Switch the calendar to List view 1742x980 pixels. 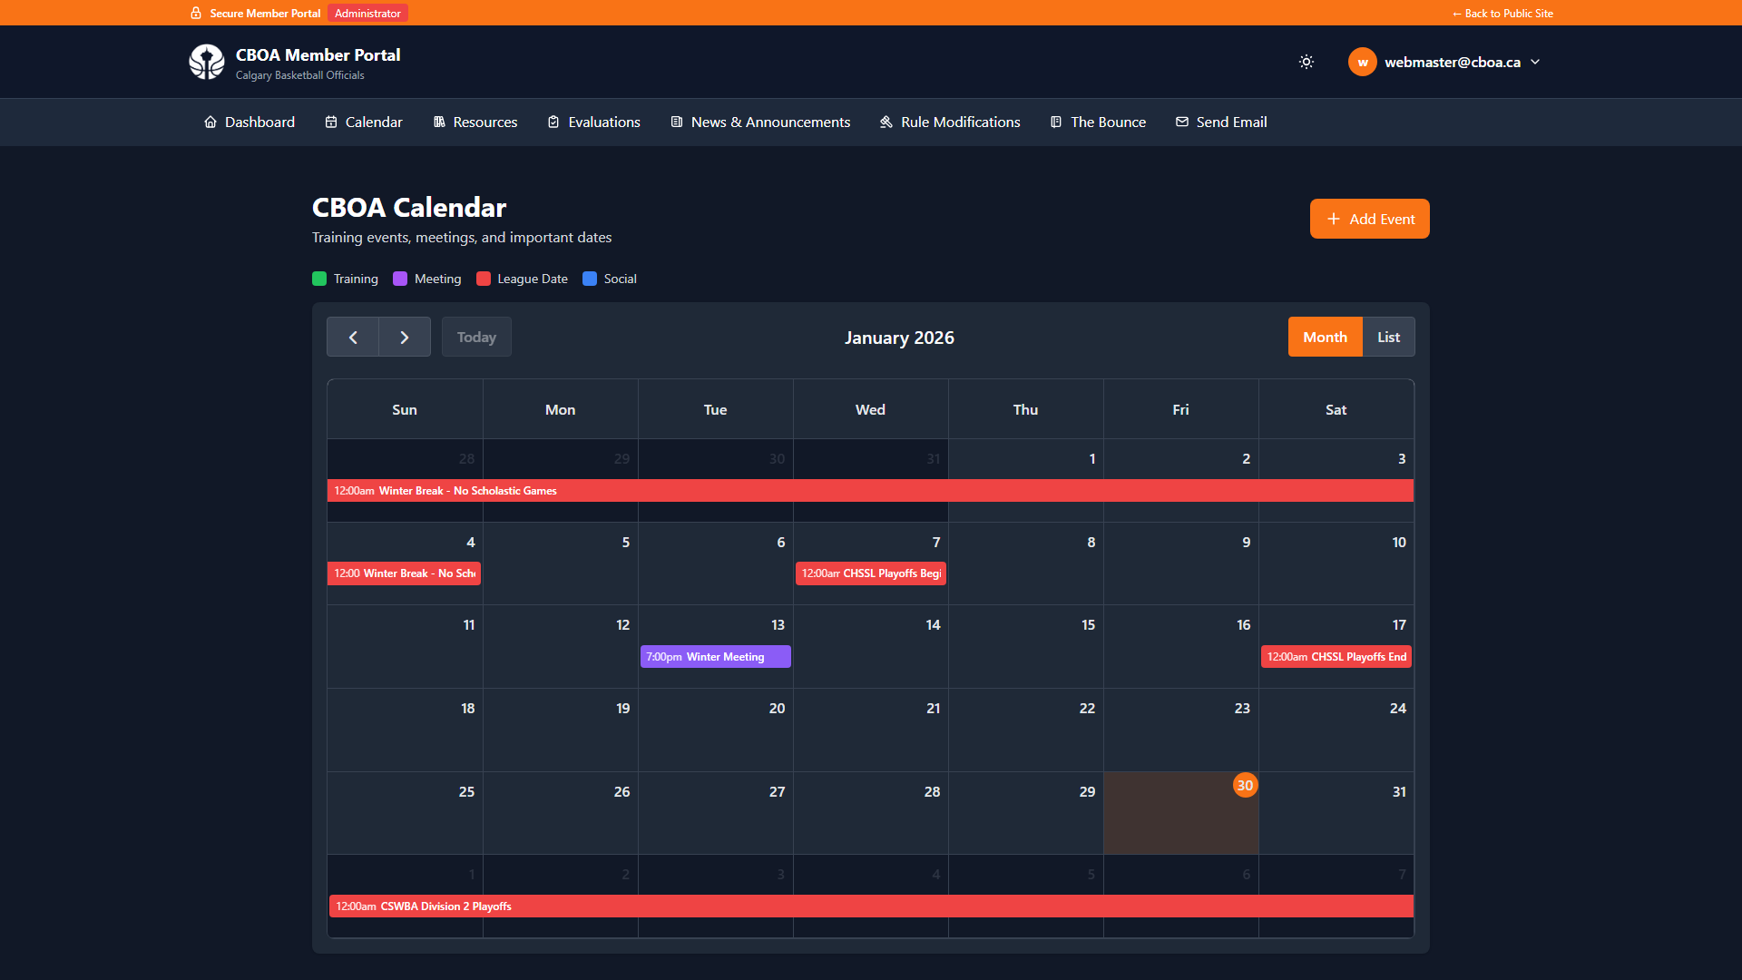tap(1388, 337)
